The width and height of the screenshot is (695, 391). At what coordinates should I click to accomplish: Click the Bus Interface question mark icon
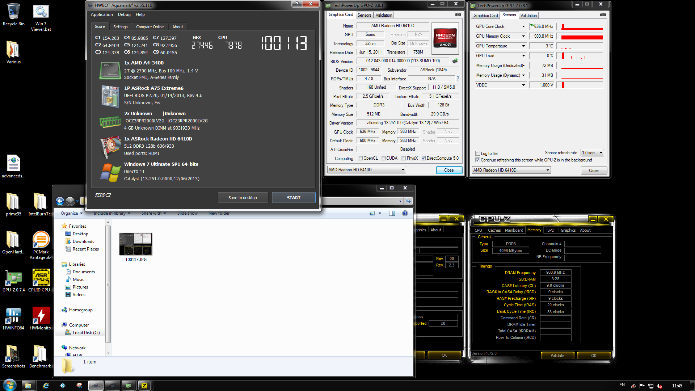tap(458, 79)
